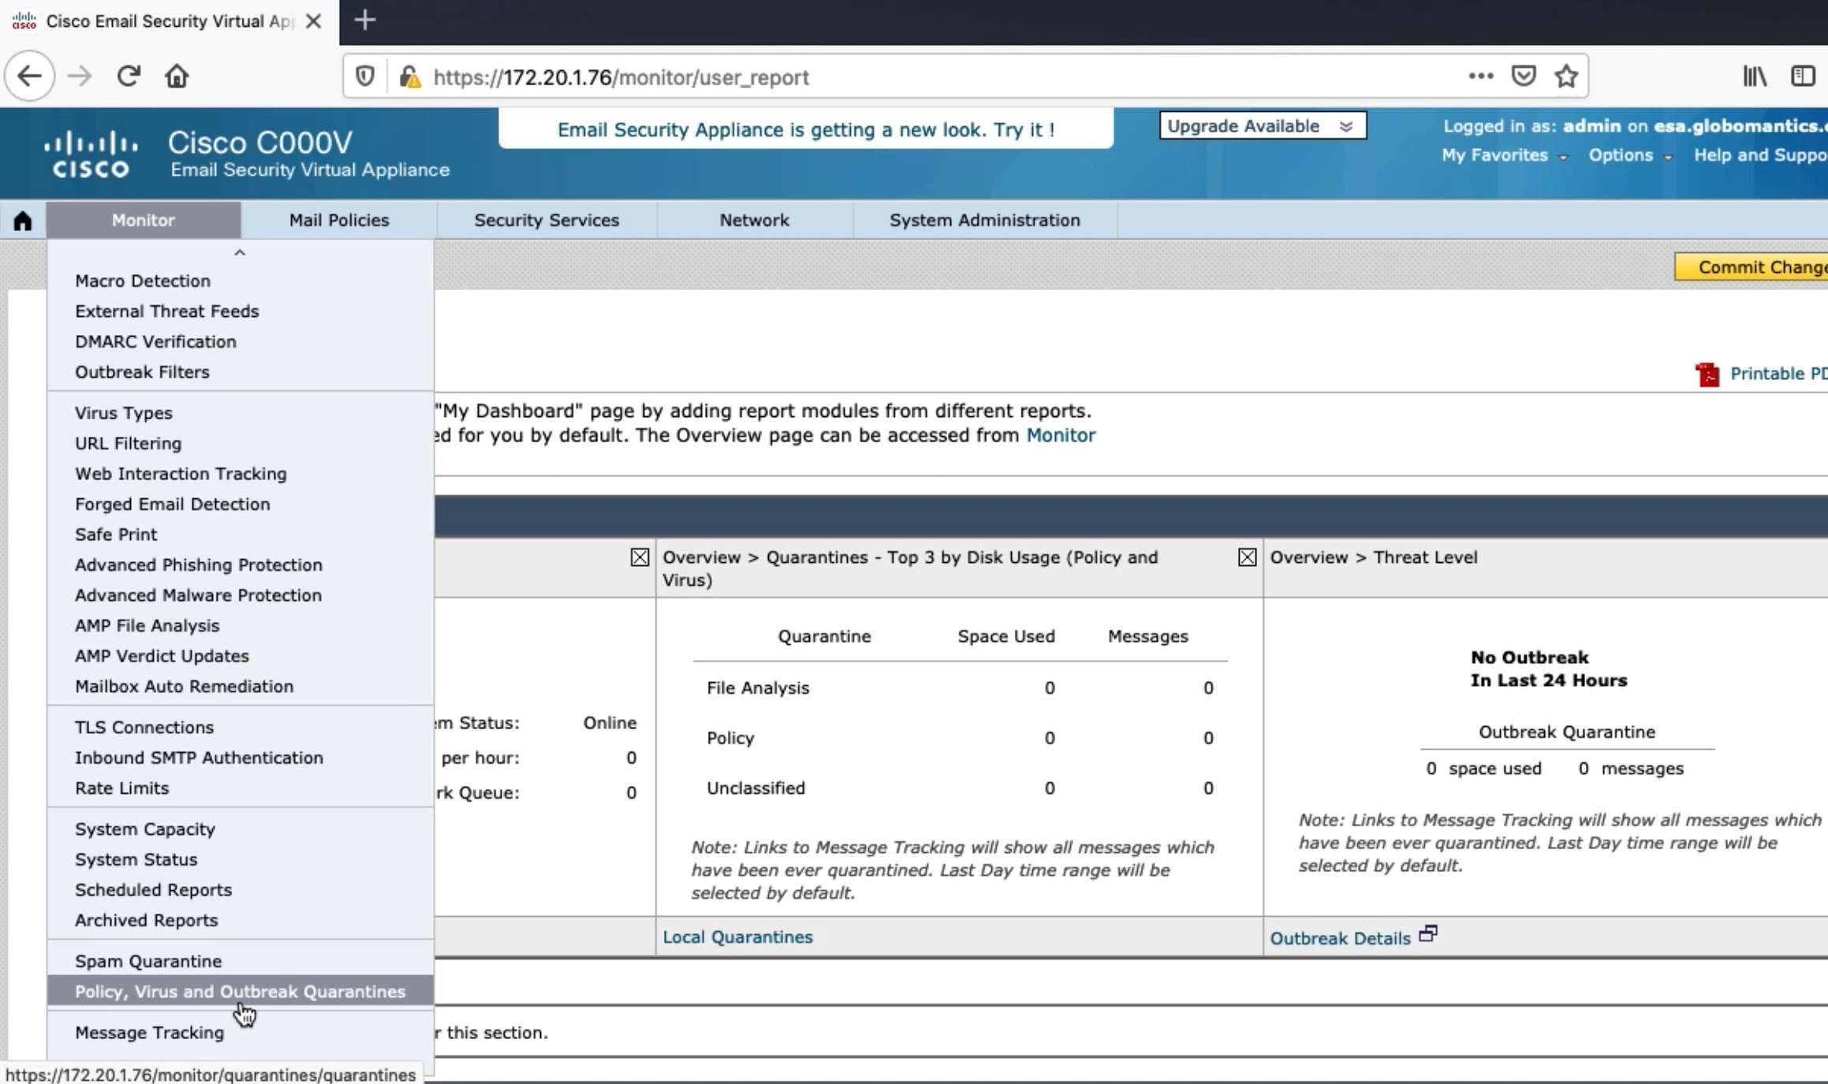Choose Inbound SMTP Authentication
The width and height of the screenshot is (1828, 1084).
tap(199, 758)
